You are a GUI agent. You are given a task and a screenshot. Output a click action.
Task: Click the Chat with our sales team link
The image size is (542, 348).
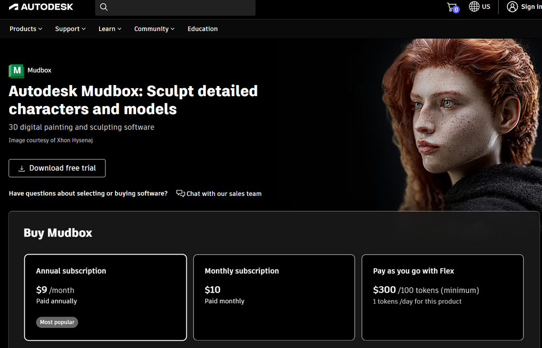tap(224, 193)
